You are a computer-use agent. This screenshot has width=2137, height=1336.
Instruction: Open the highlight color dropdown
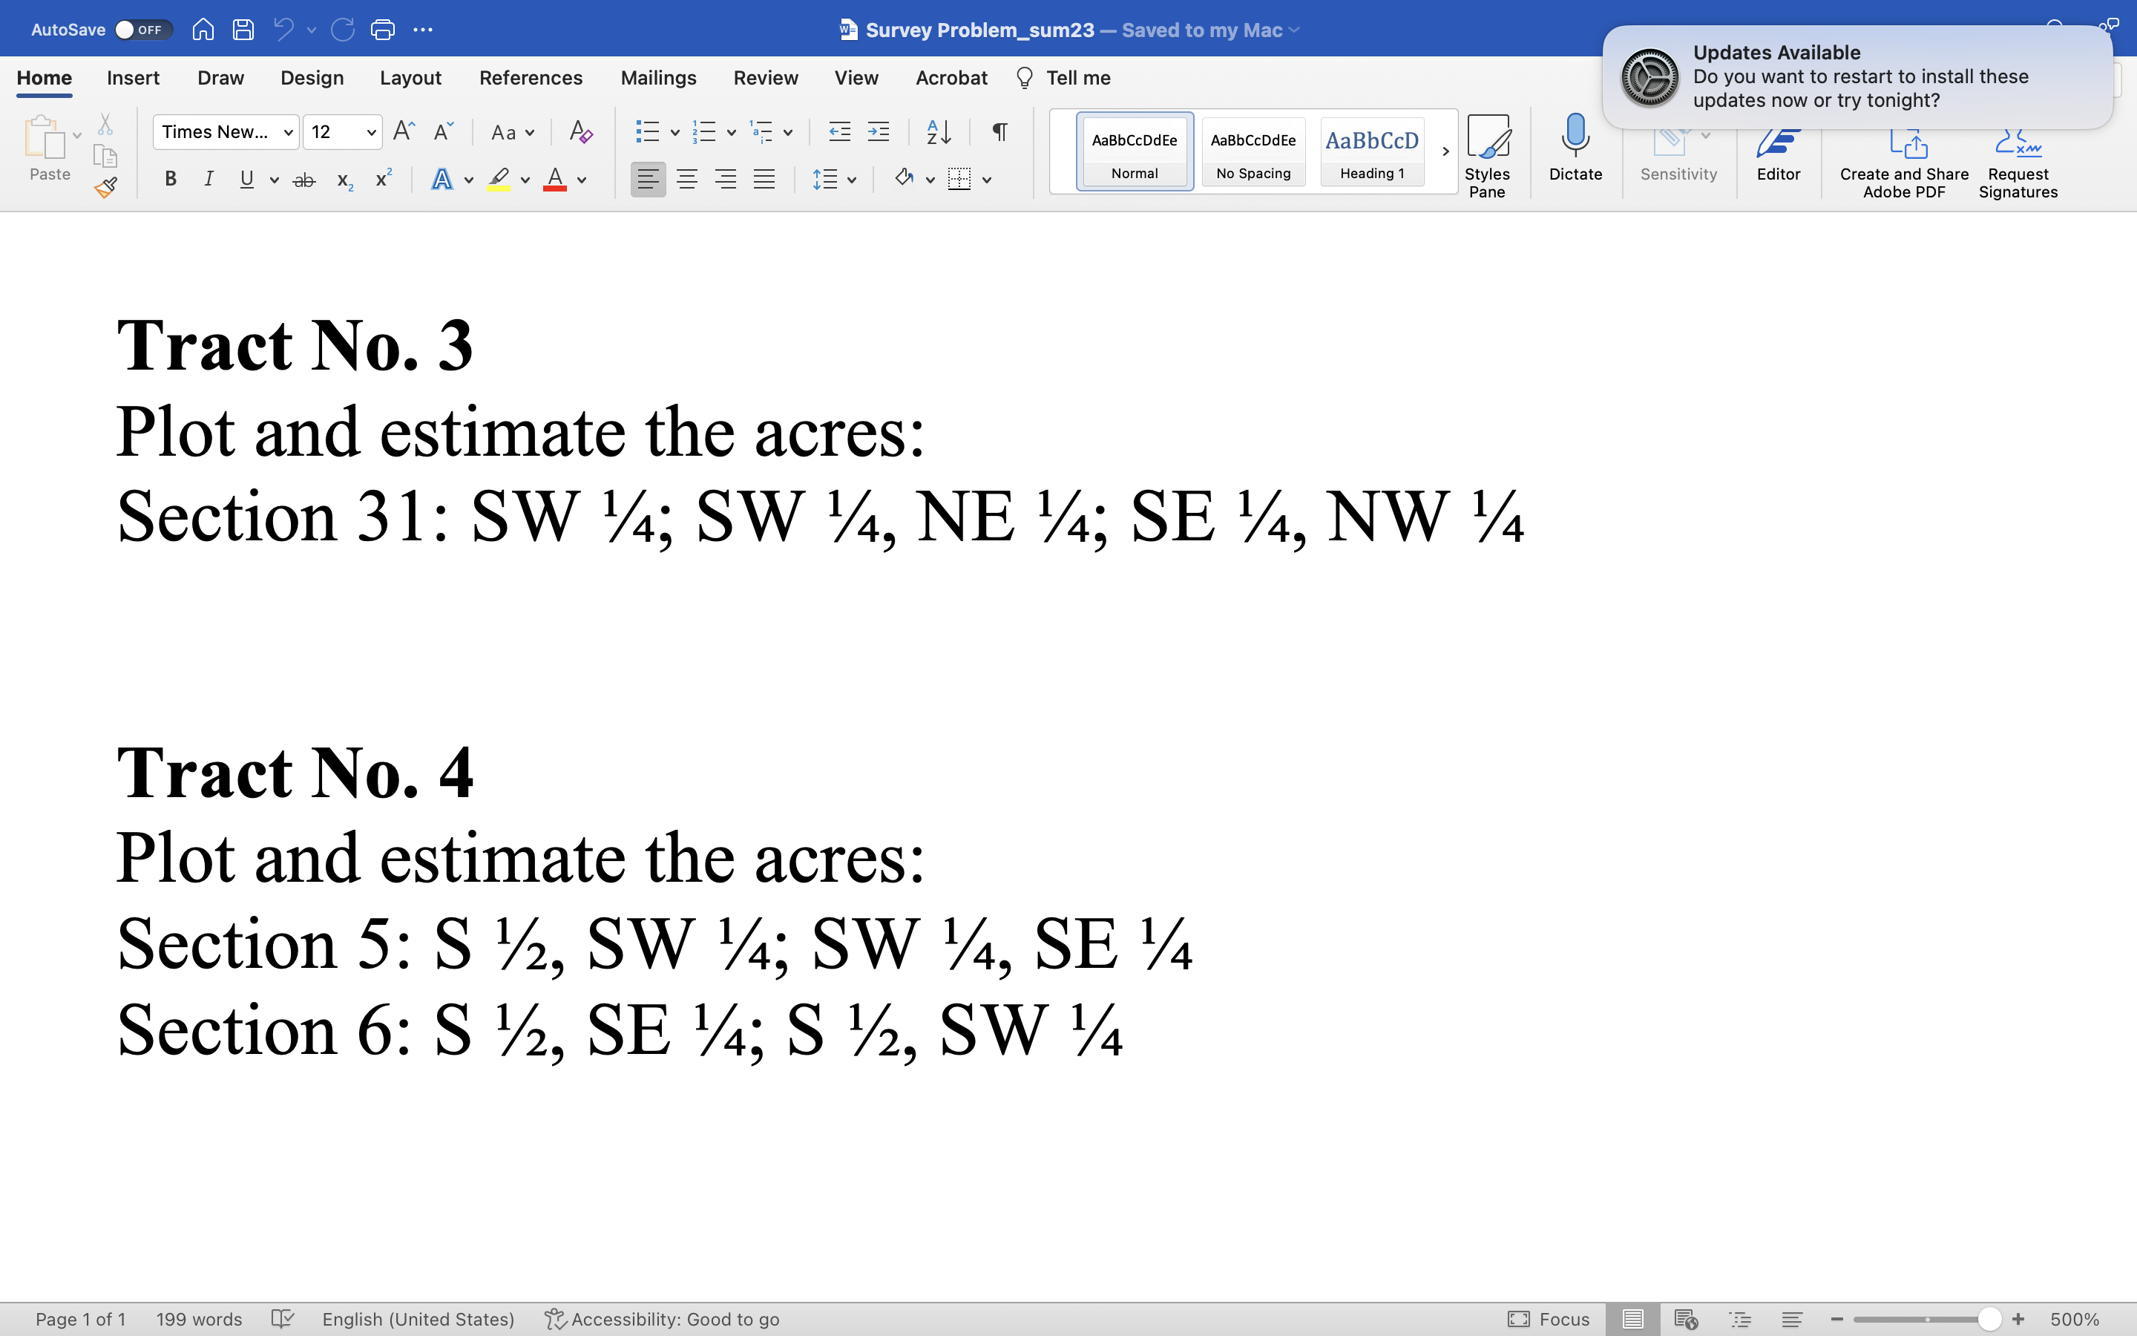(x=525, y=180)
